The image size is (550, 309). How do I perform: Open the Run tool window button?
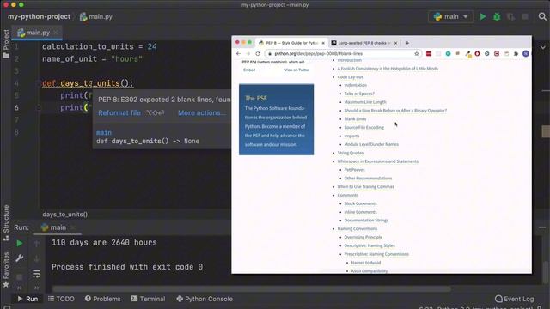click(27, 299)
